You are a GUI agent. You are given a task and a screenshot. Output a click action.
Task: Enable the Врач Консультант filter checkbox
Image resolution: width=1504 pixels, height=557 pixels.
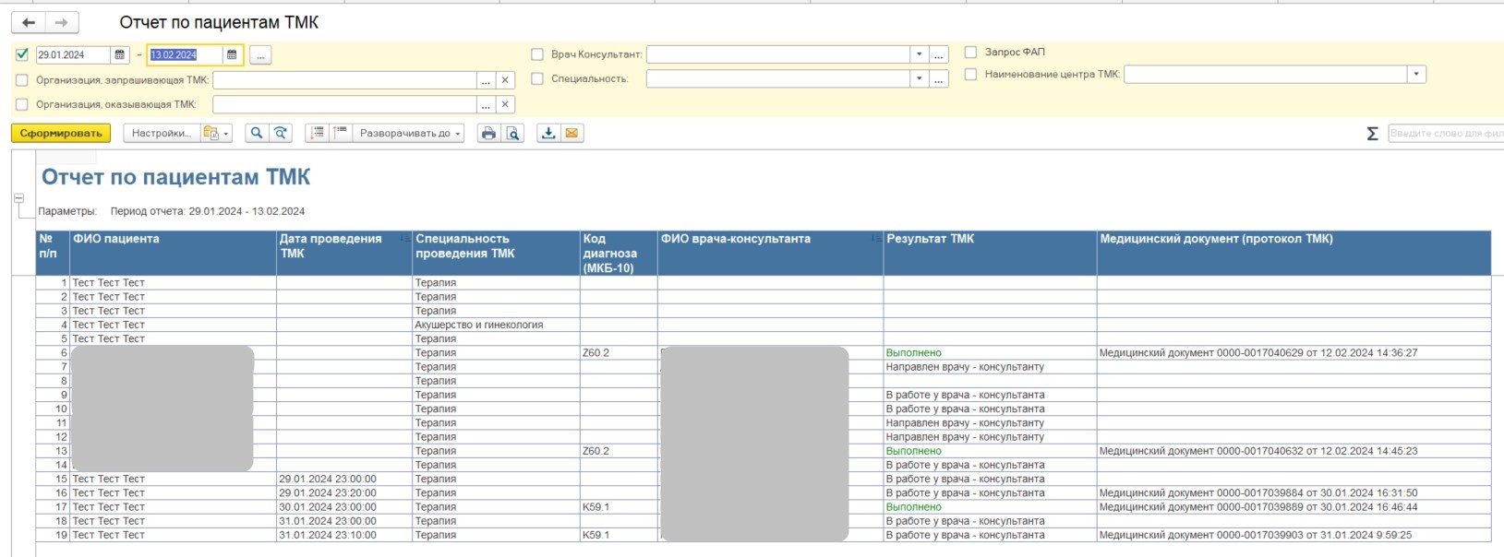point(537,54)
